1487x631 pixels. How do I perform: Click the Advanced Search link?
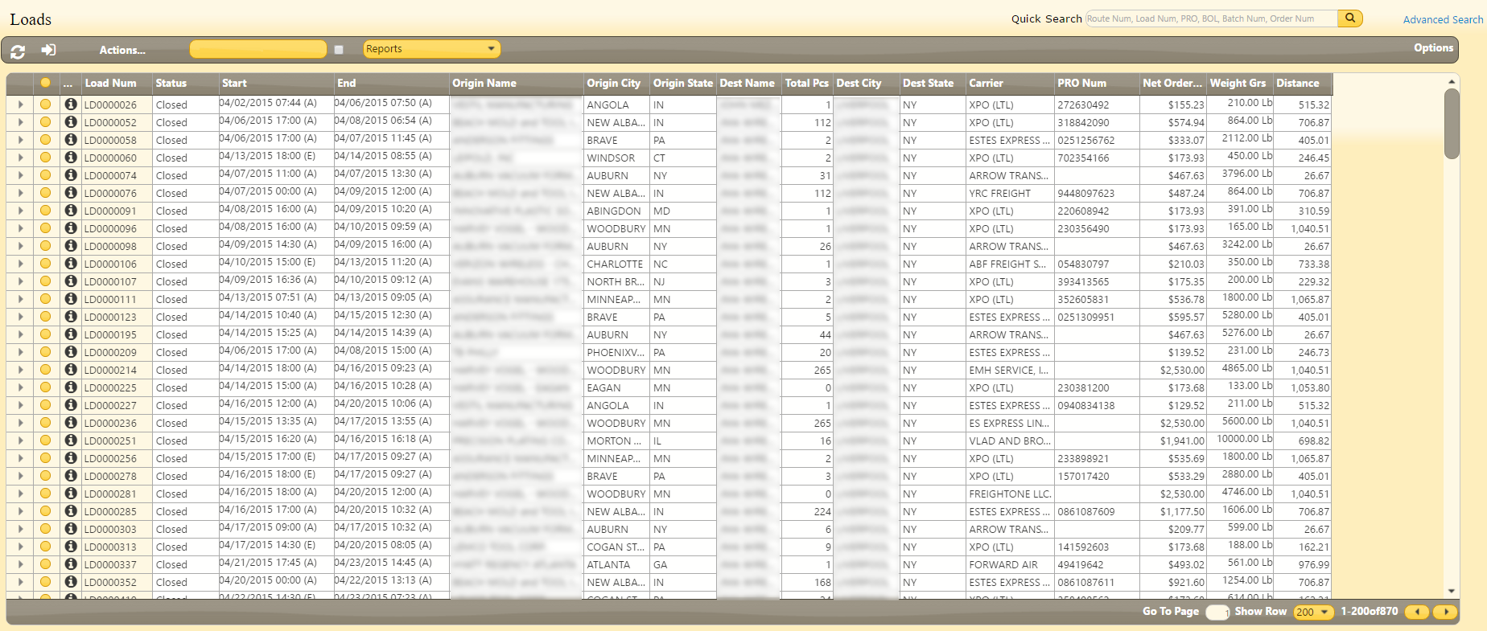tap(1443, 19)
